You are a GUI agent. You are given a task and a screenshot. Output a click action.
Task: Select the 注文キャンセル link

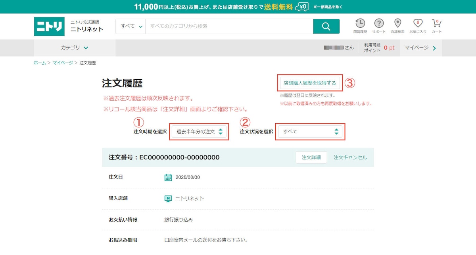point(351,157)
